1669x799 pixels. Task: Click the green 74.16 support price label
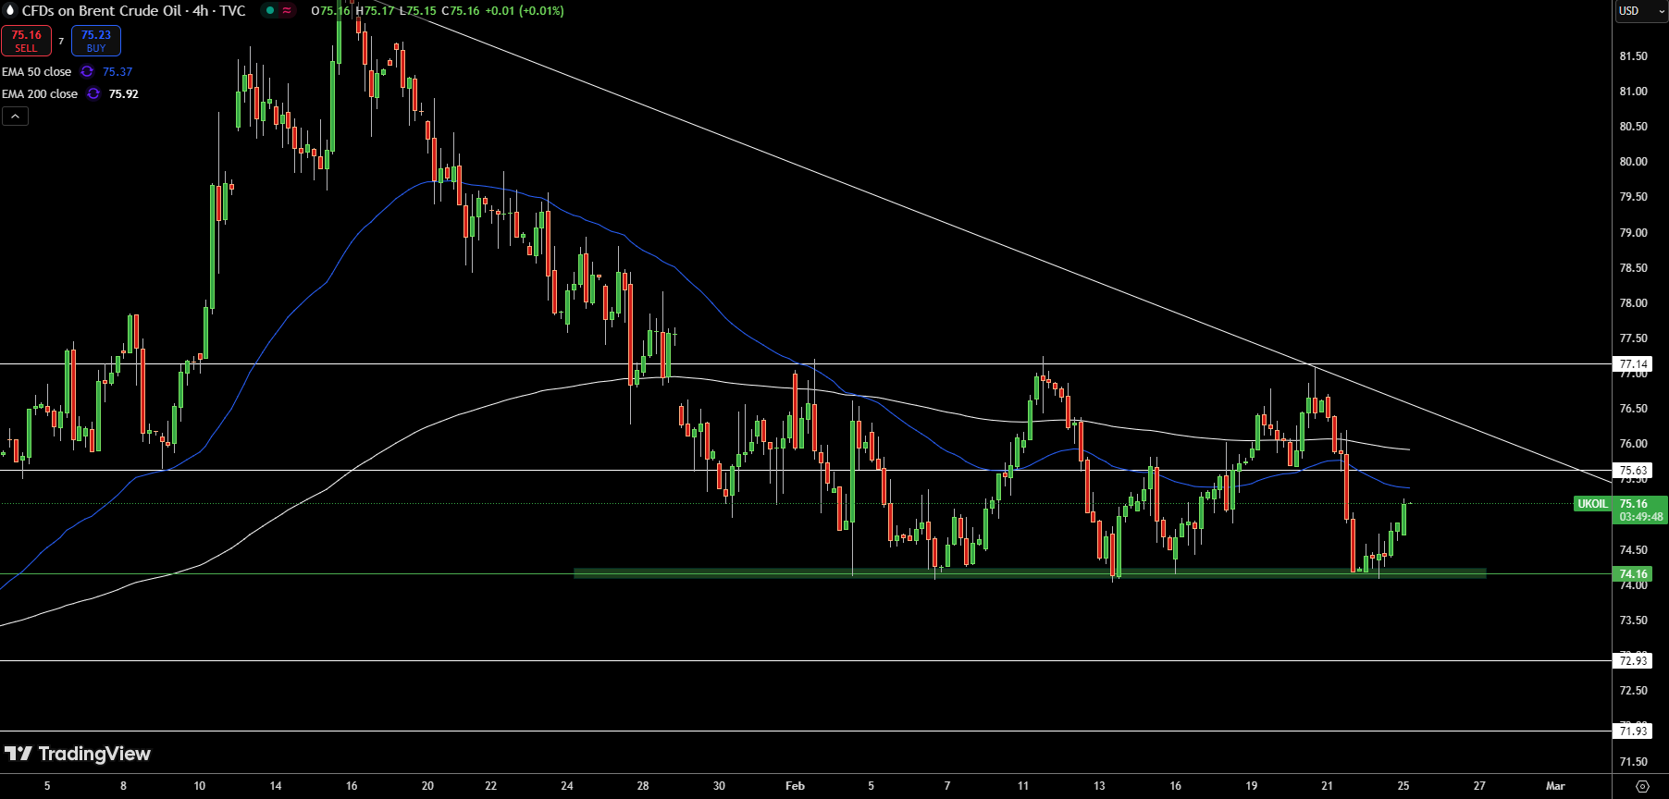(1634, 574)
